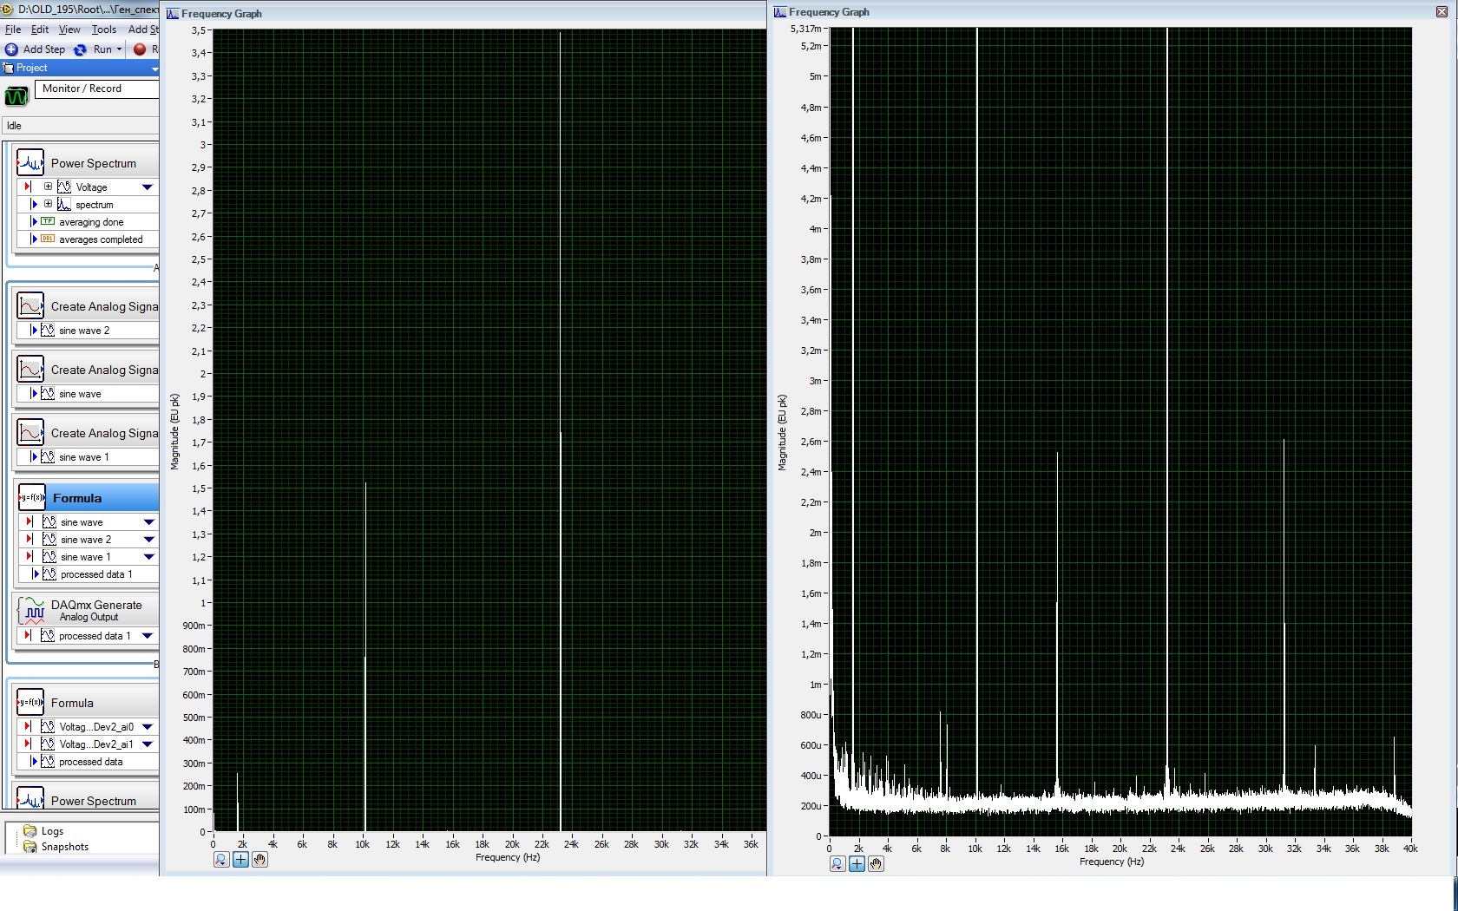Open the Add Step menu in the menu bar

pos(143,29)
